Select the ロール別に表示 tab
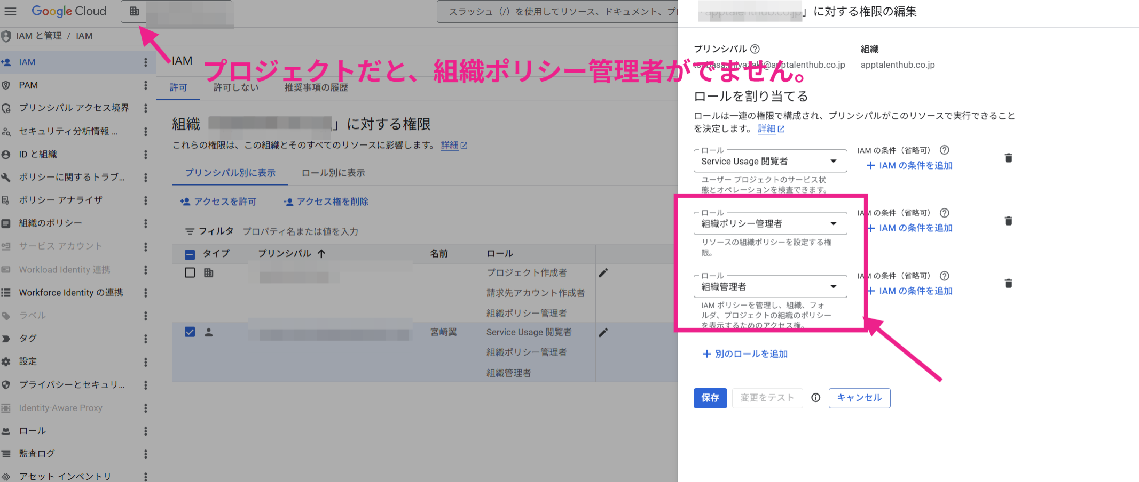Screen dimensions: 1139x482 333,173
